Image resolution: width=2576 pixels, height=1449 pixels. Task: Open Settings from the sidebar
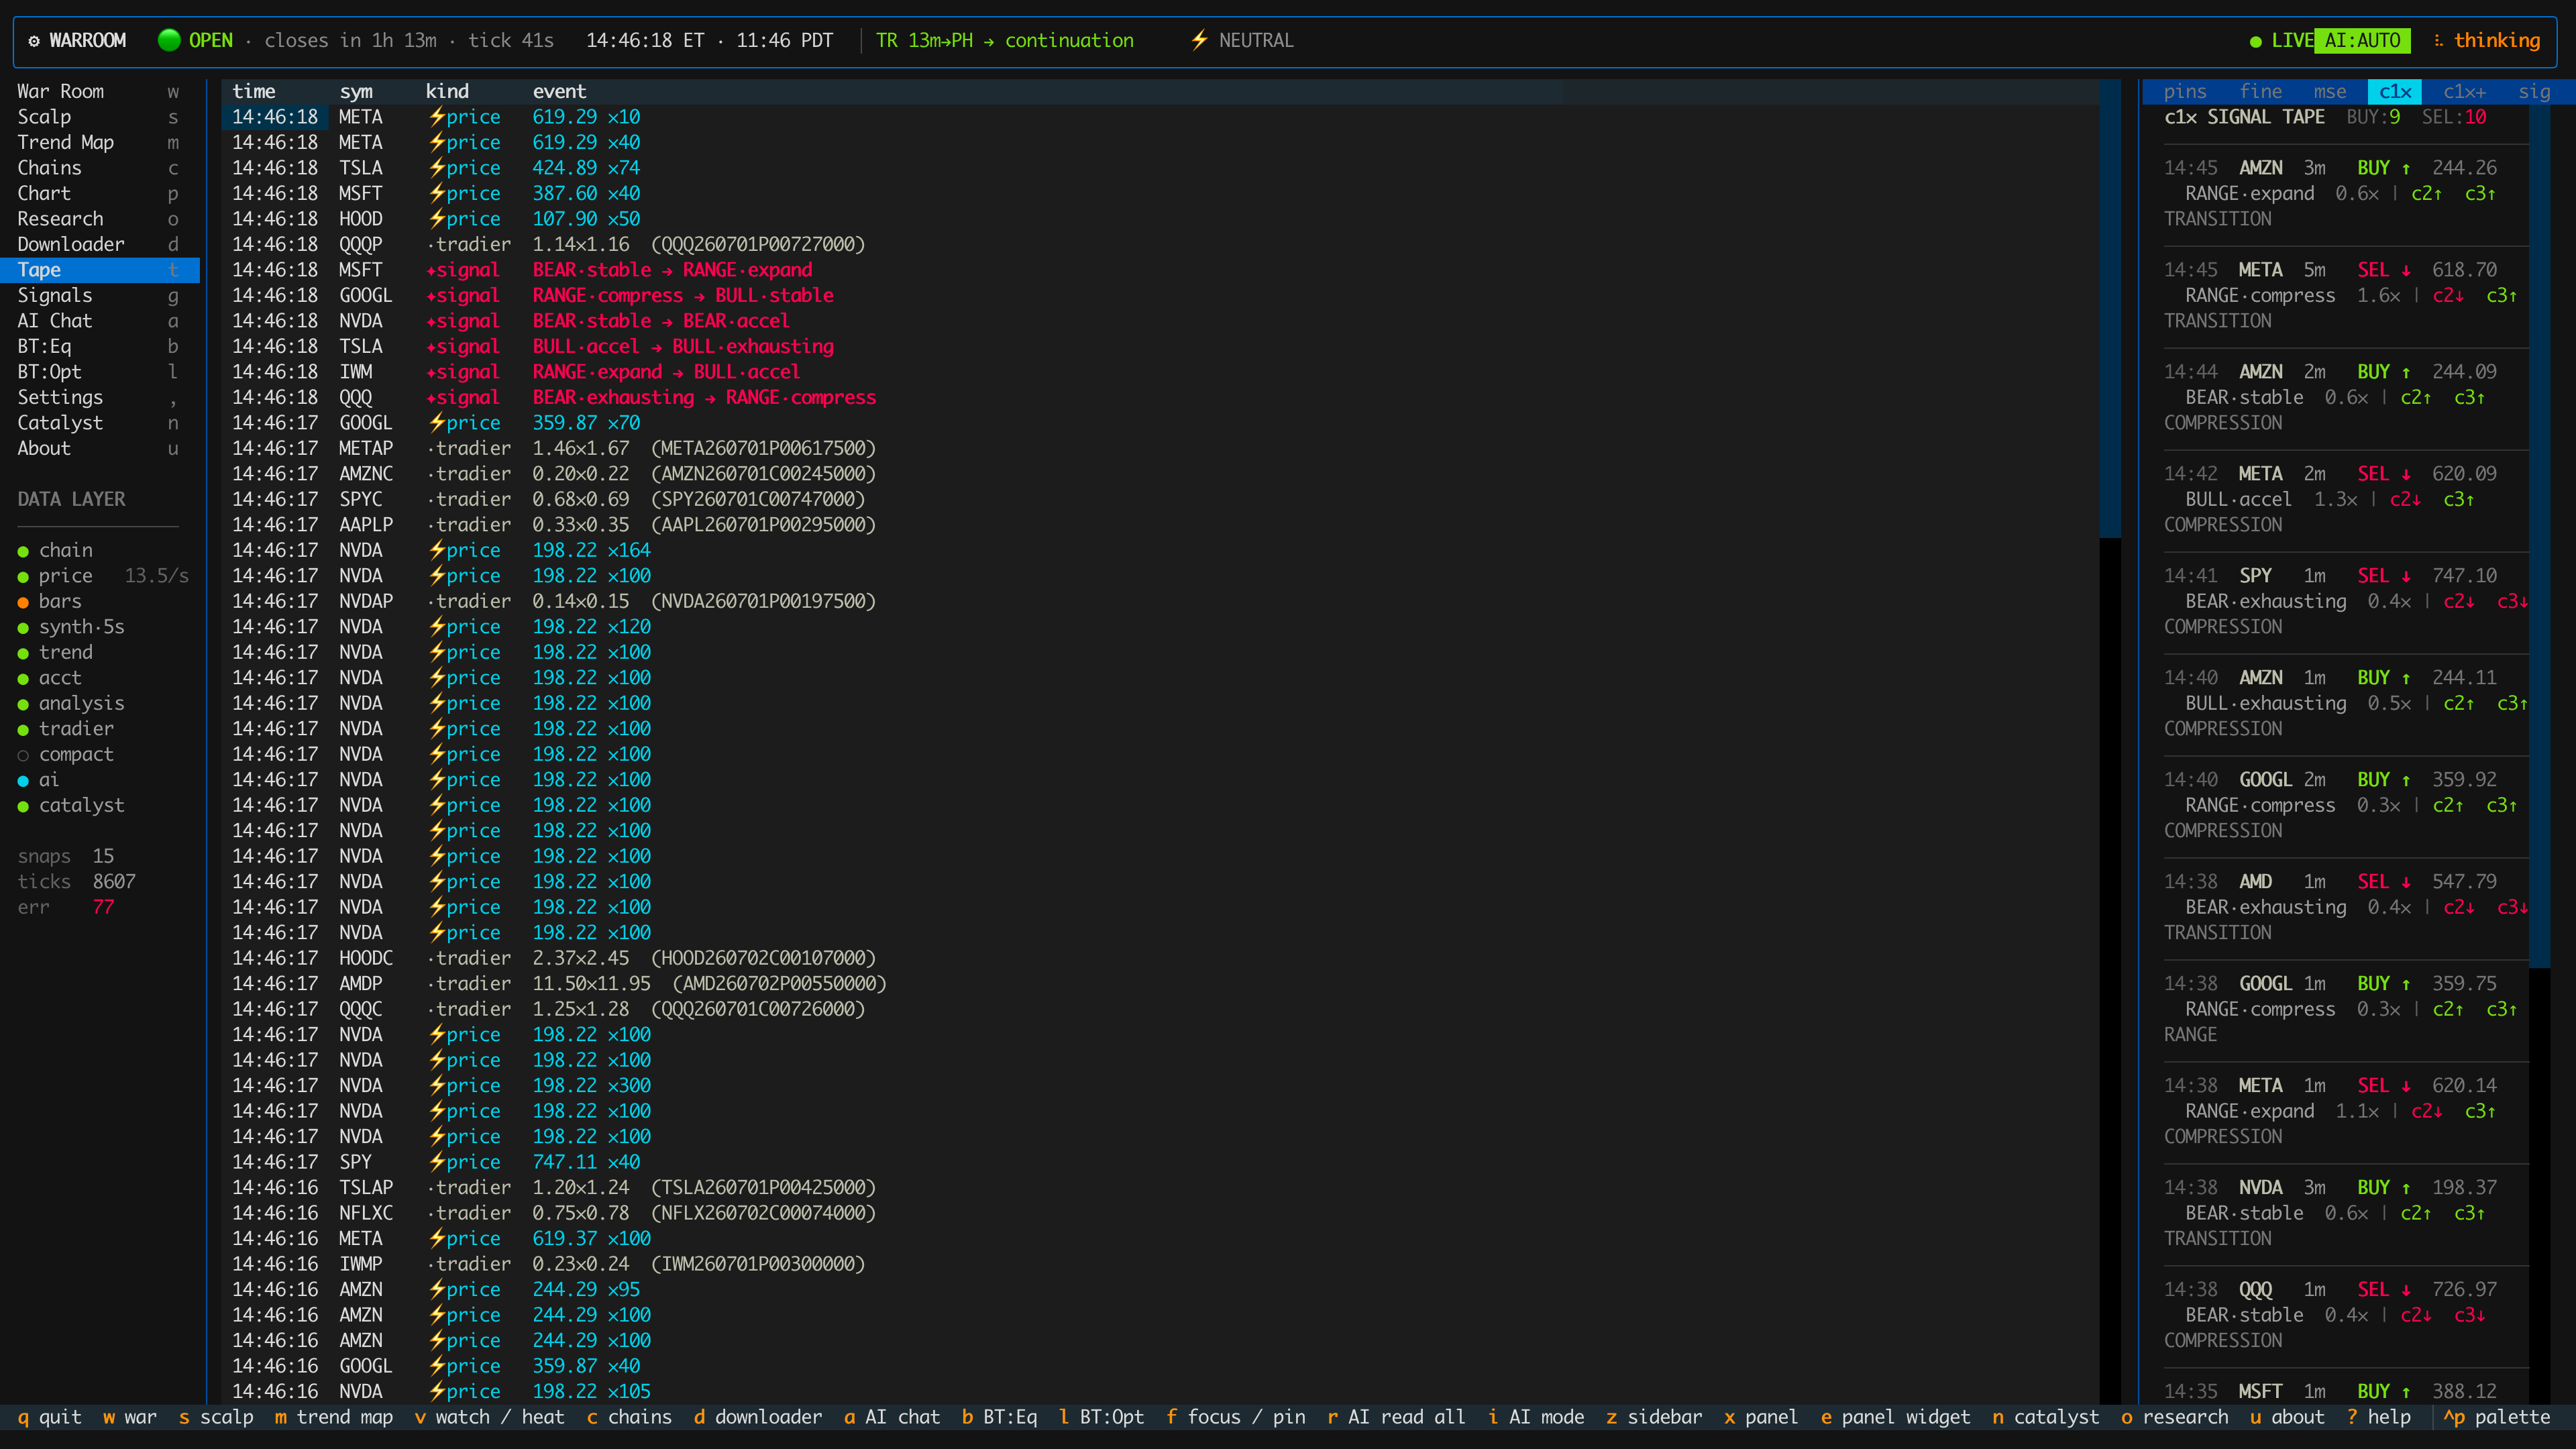[100, 398]
